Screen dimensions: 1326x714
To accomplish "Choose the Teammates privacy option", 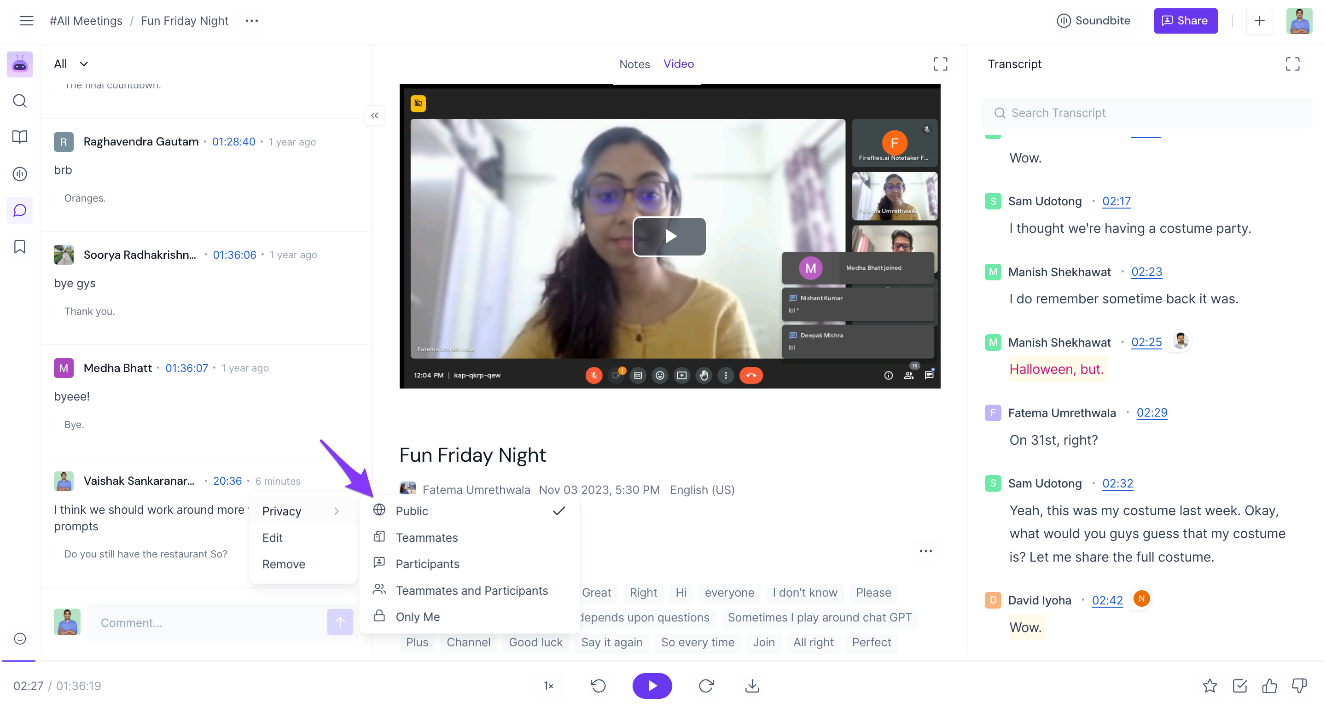I will (x=426, y=537).
